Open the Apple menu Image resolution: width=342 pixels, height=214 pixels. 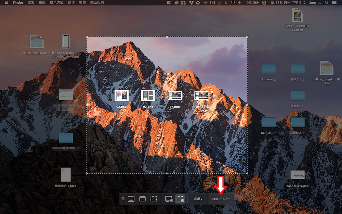click(6, 3)
